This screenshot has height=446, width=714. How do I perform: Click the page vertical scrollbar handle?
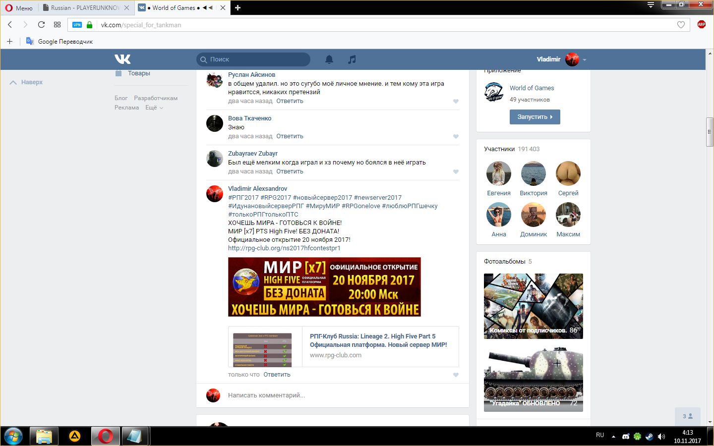click(x=710, y=132)
